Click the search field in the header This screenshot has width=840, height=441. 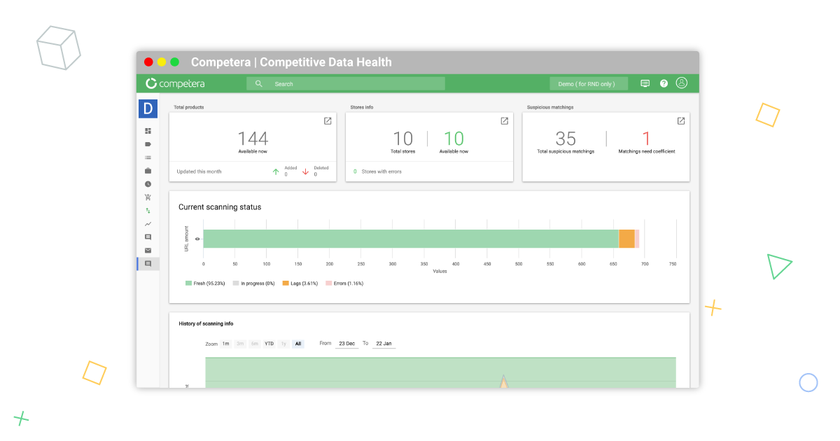pos(345,83)
